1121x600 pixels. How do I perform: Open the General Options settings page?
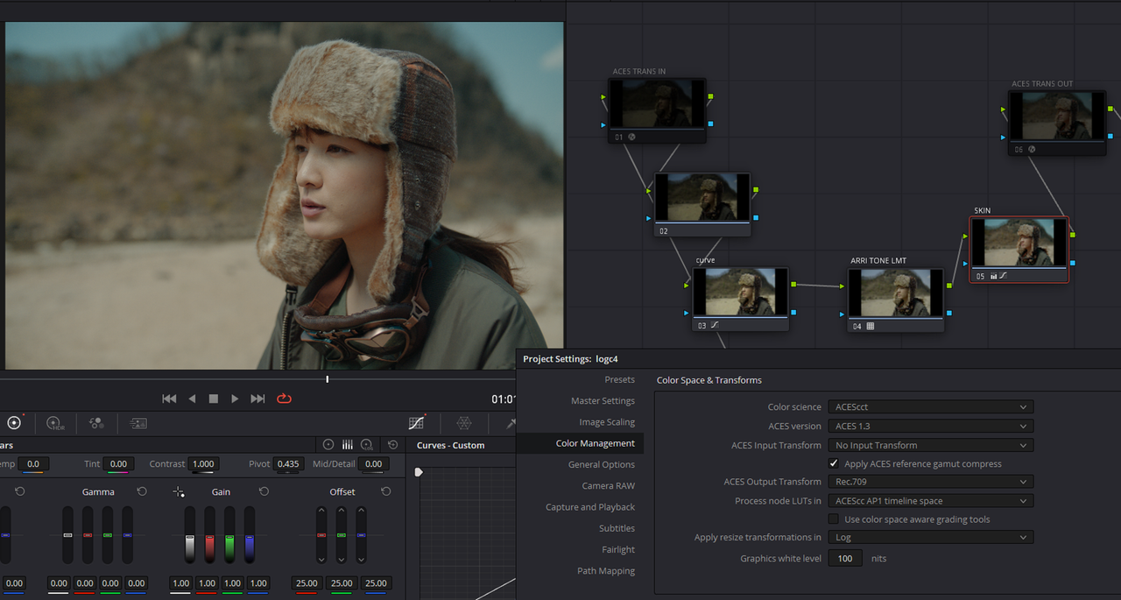pyautogui.click(x=602, y=464)
